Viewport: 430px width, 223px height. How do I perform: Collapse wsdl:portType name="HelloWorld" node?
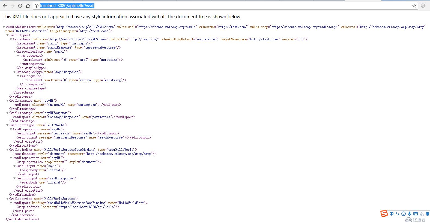click(x=7, y=125)
